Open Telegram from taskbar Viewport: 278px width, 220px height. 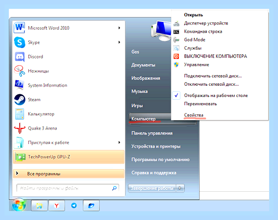(74, 206)
